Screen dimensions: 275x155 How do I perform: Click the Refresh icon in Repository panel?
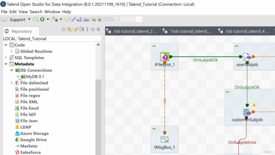pyautogui.click(x=76, y=30)
